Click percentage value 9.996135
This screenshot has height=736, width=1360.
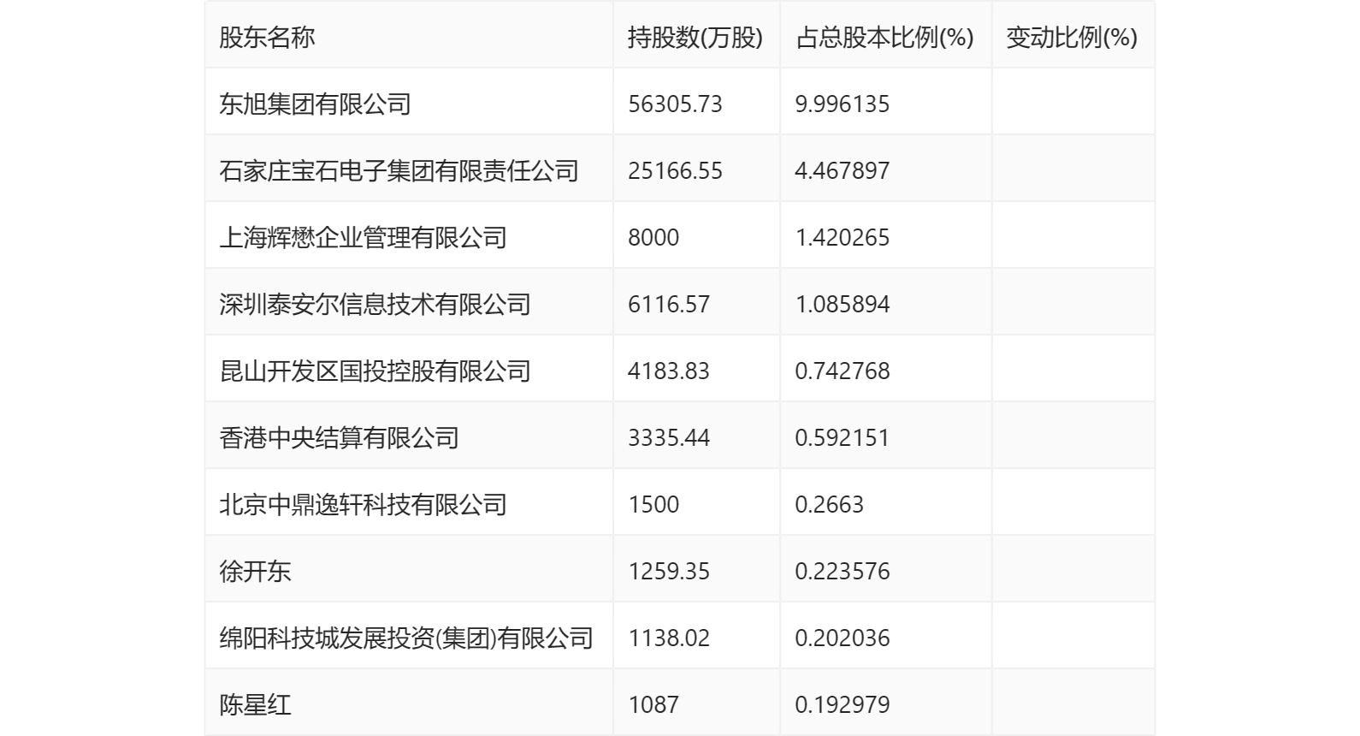843,104
